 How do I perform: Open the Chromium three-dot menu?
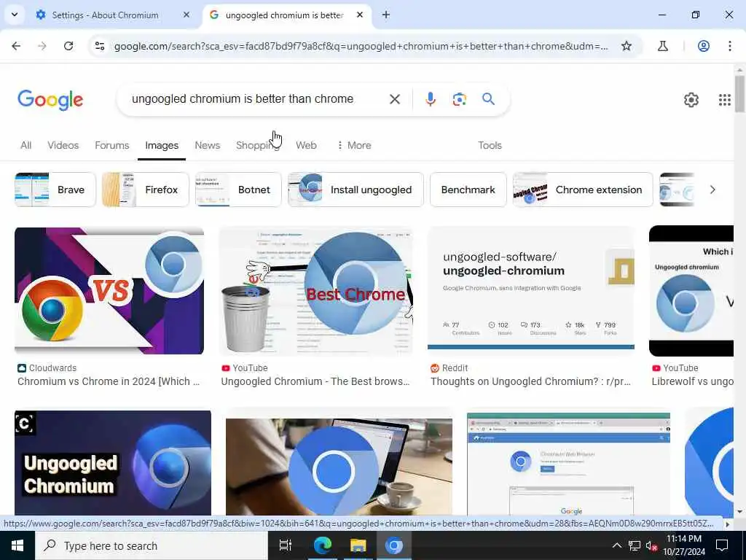(x=729, y=46)
